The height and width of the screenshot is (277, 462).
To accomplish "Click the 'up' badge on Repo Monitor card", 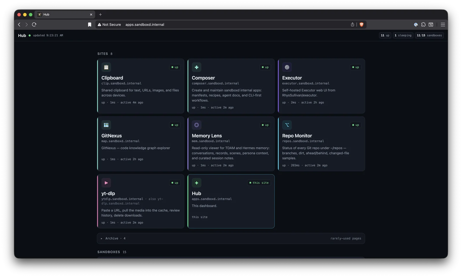I will click(x=355, y=125).
